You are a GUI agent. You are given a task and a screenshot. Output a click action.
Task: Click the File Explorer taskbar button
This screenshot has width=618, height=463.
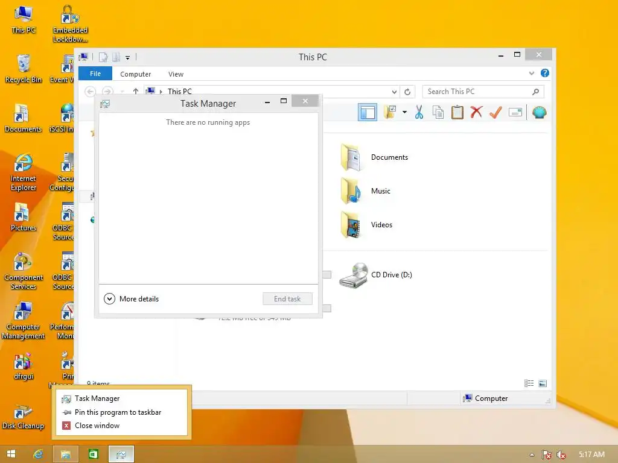click(65, 454)
